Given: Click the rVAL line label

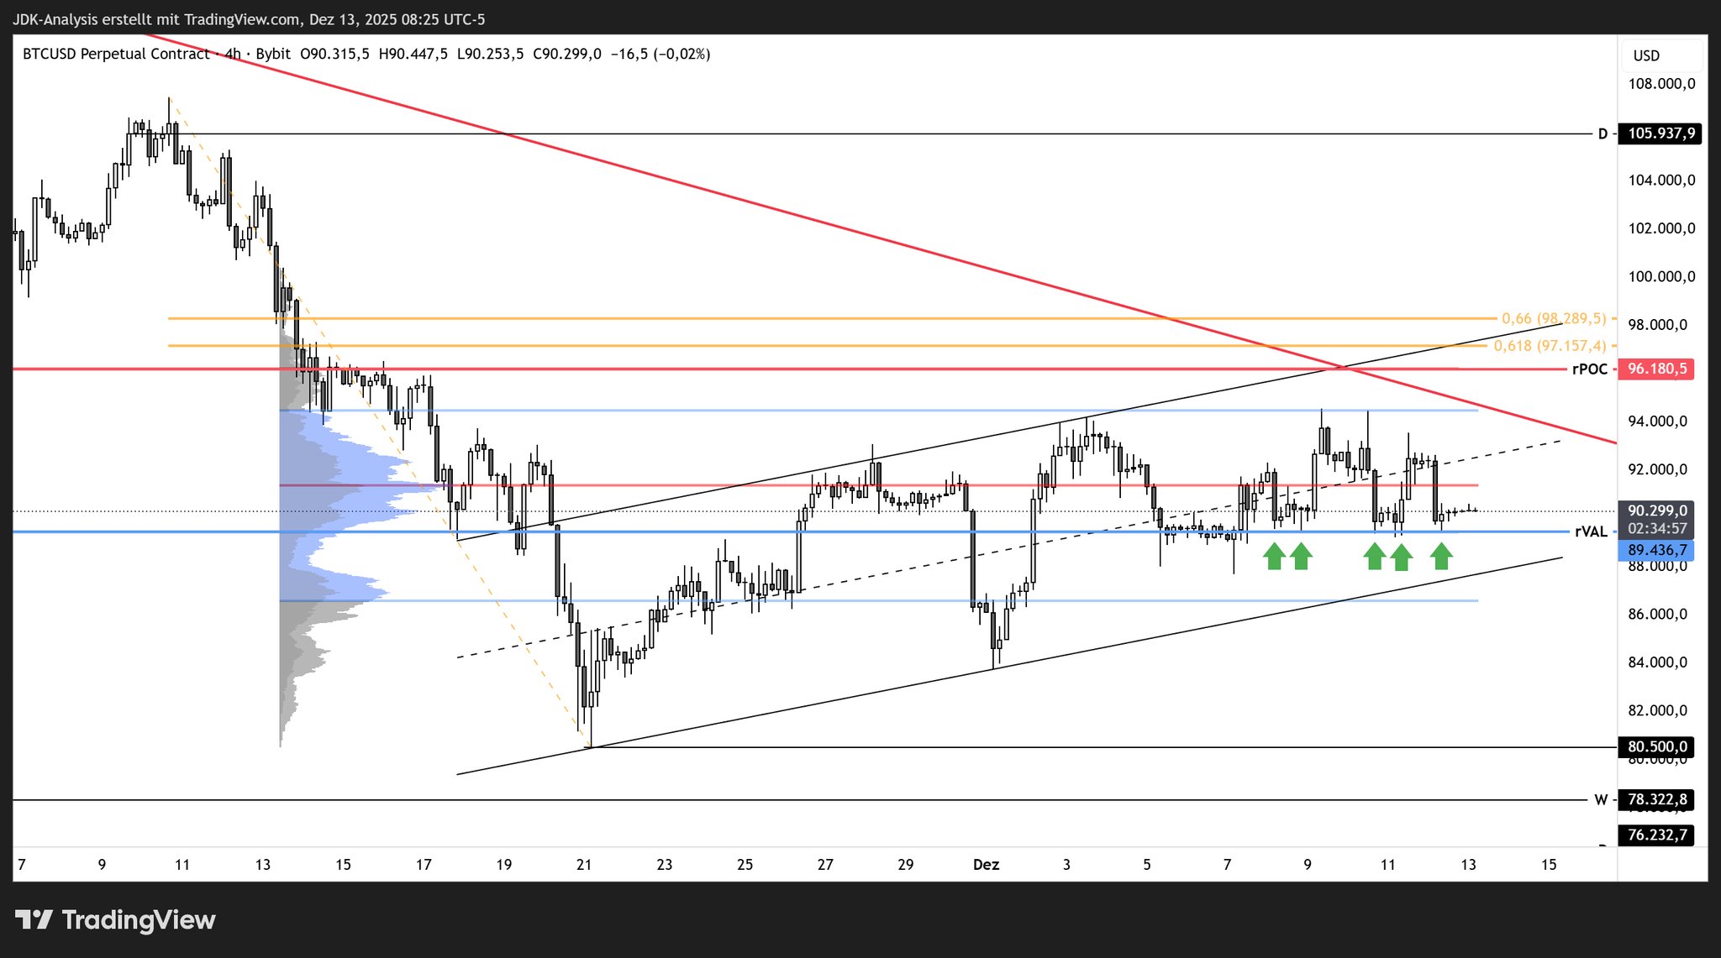Looking at the screenshot, I should (x=1590, y=531).
